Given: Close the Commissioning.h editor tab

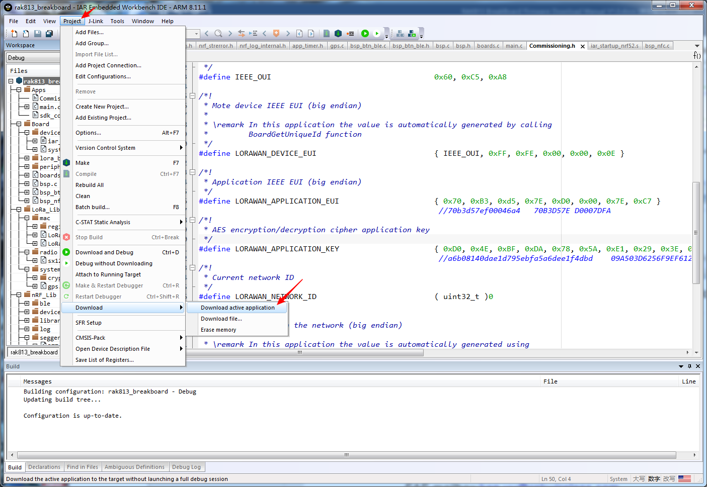Looking at the screenshot, I should coord(583,46).
